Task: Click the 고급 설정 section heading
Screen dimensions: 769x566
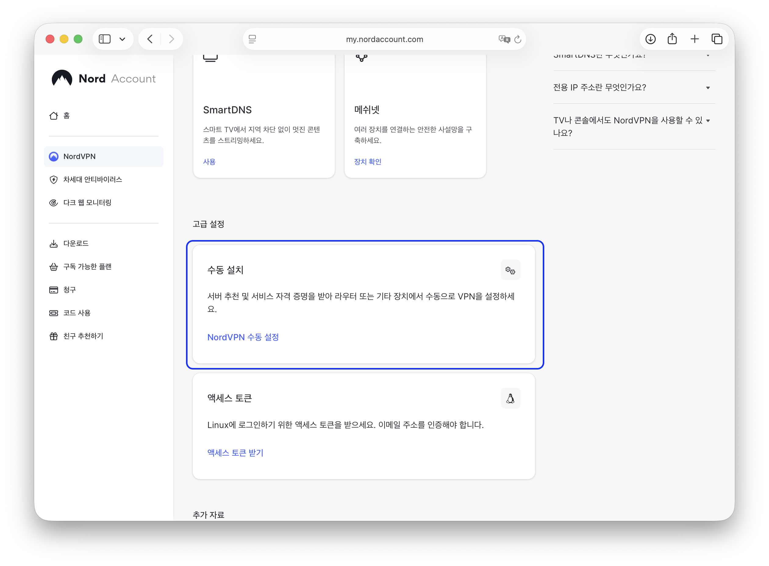Action: pos(209,224)
